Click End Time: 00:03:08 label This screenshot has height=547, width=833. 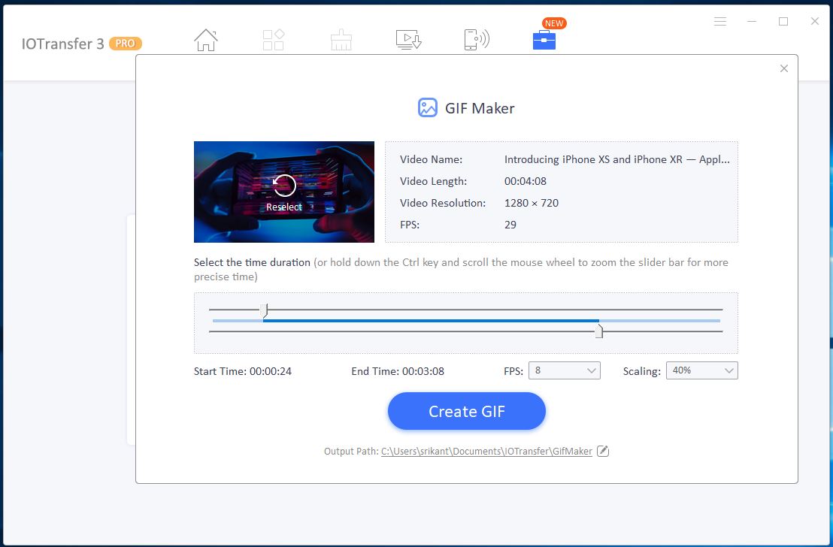coord(398,371)
